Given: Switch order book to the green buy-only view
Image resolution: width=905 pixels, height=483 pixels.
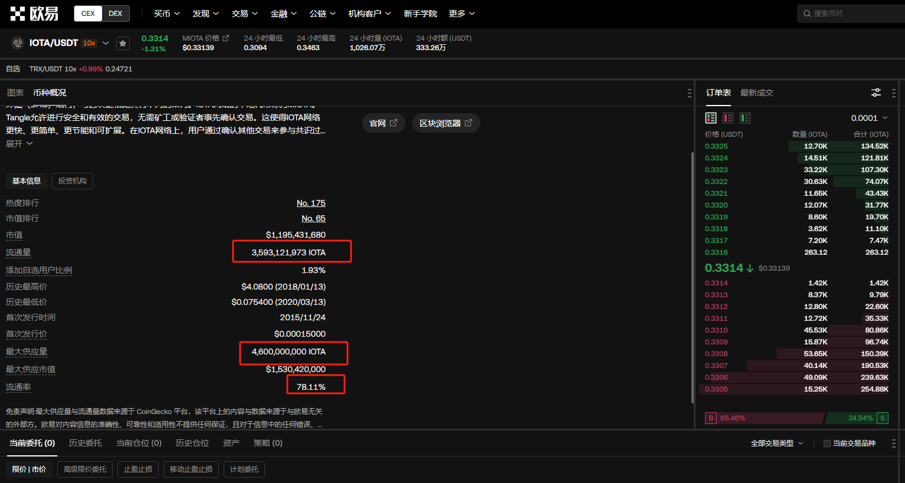Looking at the screenshot, I should tap(745, 118).
